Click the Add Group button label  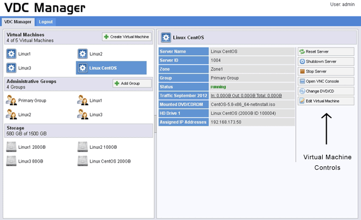(x=130, y=83)
